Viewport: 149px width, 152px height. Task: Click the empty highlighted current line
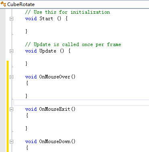81,103
